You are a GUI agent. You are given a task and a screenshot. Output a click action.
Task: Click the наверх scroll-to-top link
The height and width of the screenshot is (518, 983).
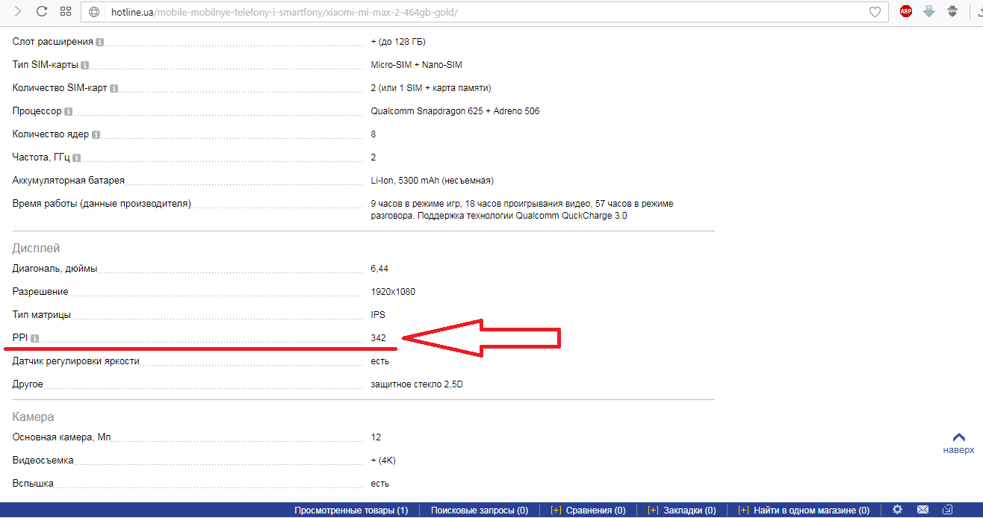point(958,443)
